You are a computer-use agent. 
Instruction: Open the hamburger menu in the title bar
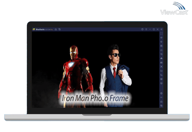pyautogui.click(x=146, y=29)
